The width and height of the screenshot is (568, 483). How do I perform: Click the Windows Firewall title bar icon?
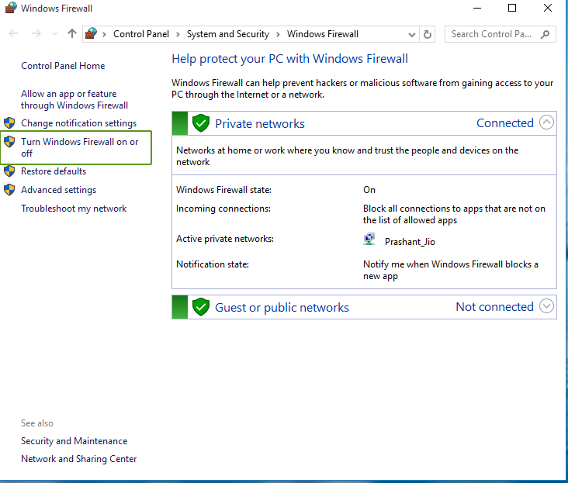11,8
